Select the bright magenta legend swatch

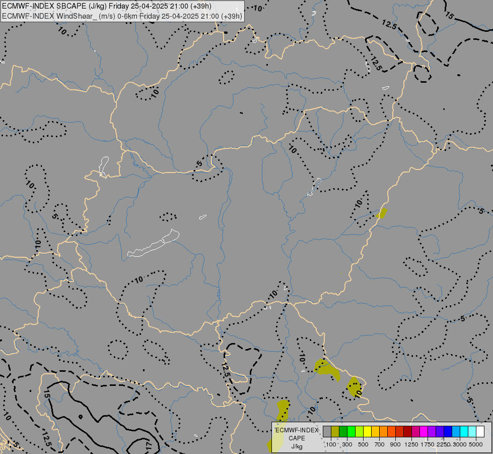[424, 431]
